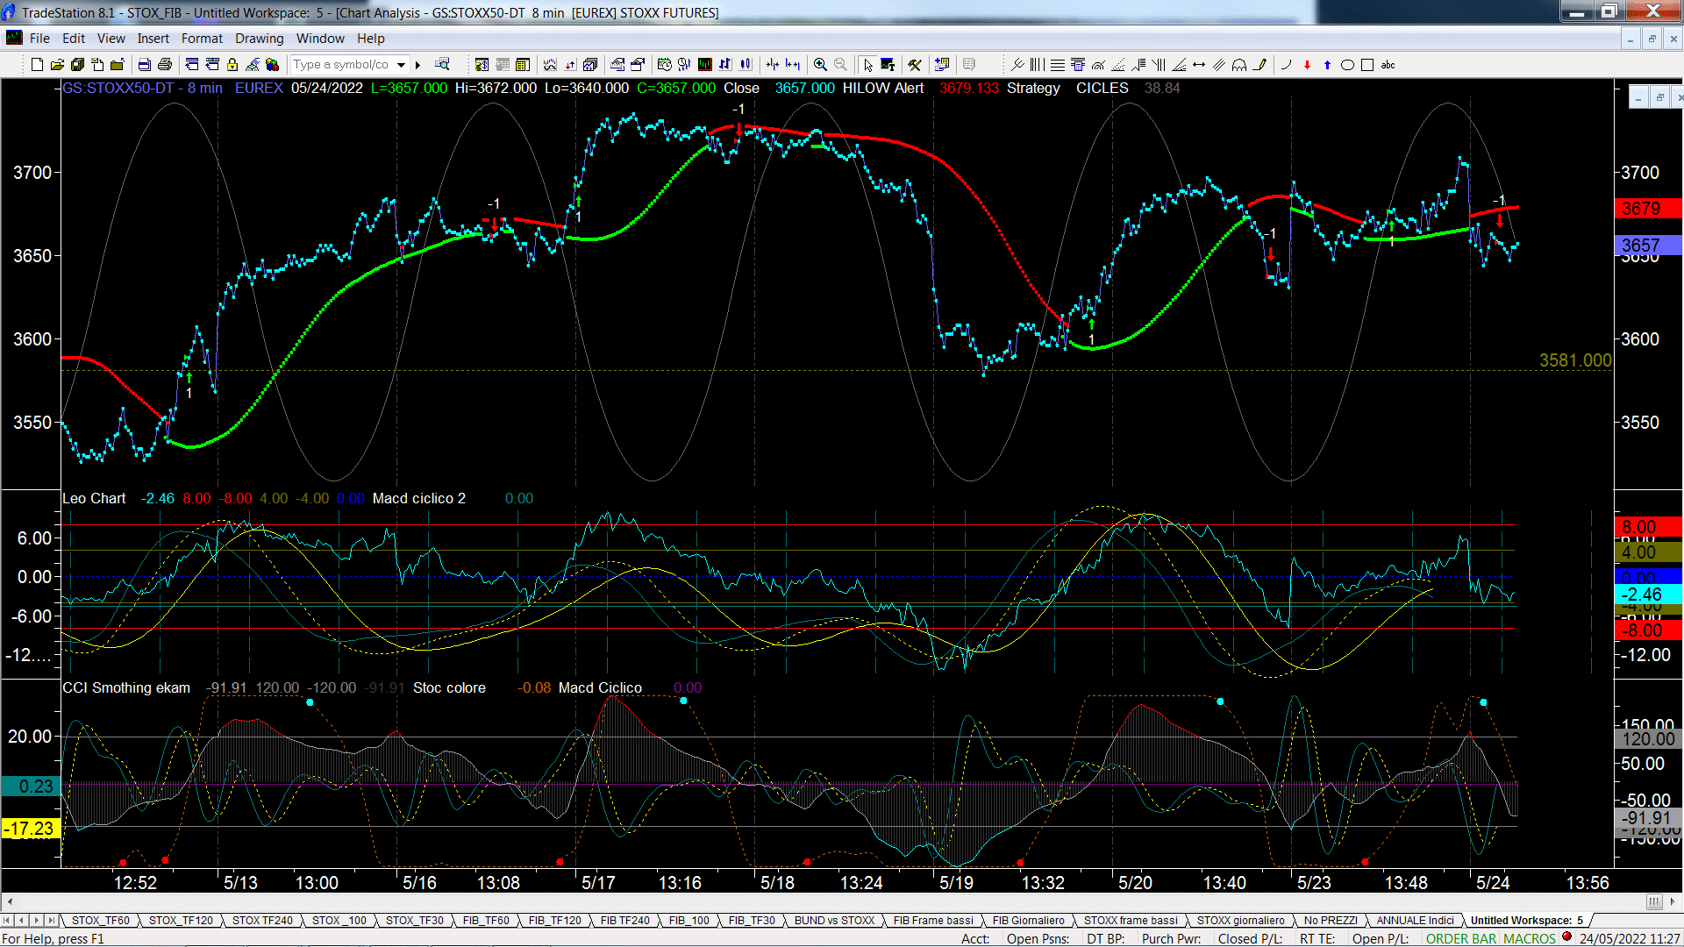The height and width of the screenshot is (947, 1684).
Task: Open the Window menu
Action: (x=320, y=39)
